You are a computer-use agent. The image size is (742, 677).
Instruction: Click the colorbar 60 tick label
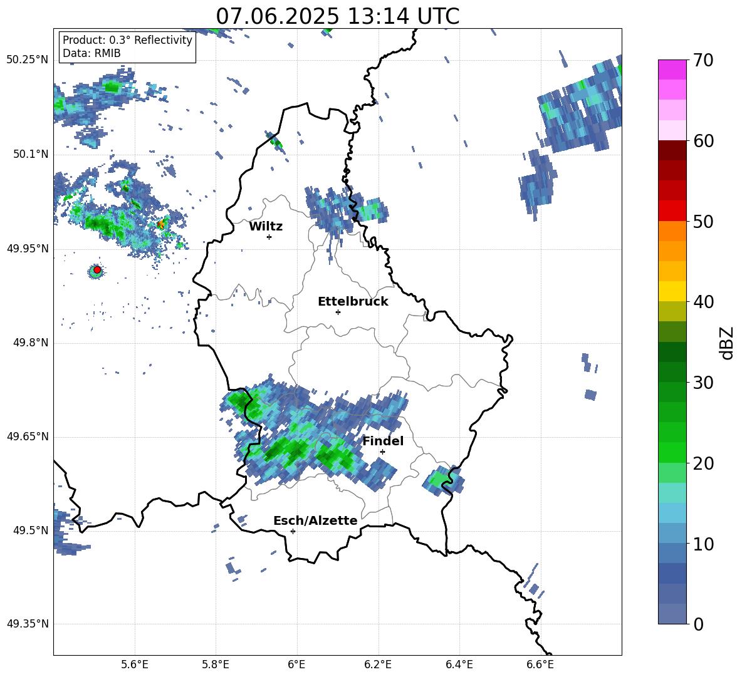pos(704,141)
